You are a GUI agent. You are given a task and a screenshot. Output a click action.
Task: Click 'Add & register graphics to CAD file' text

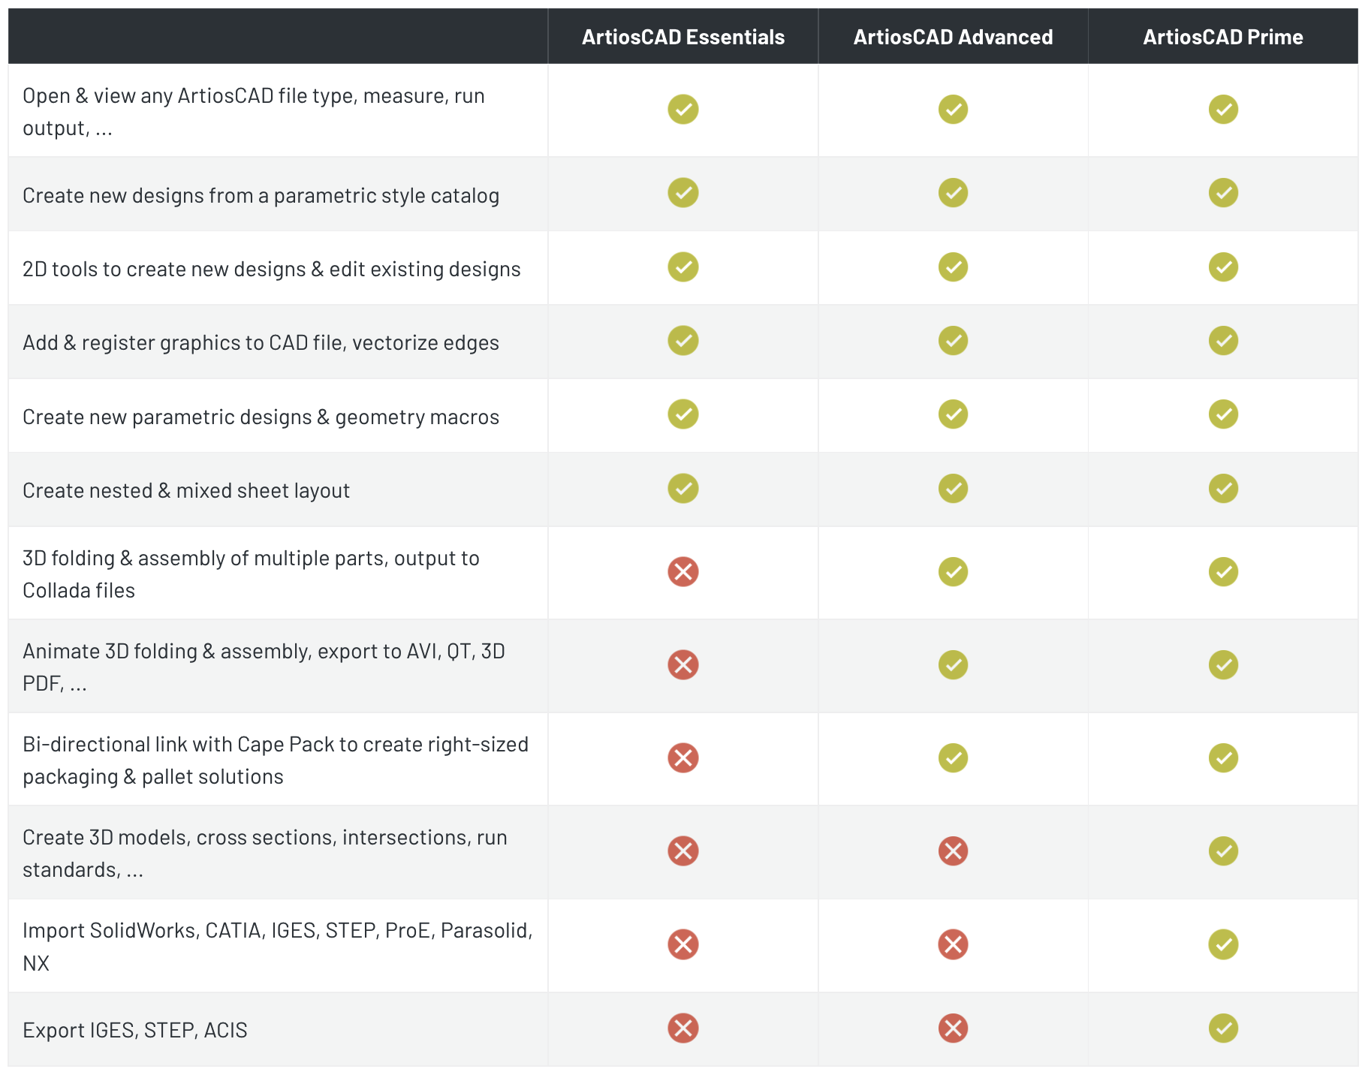point(261,343)
